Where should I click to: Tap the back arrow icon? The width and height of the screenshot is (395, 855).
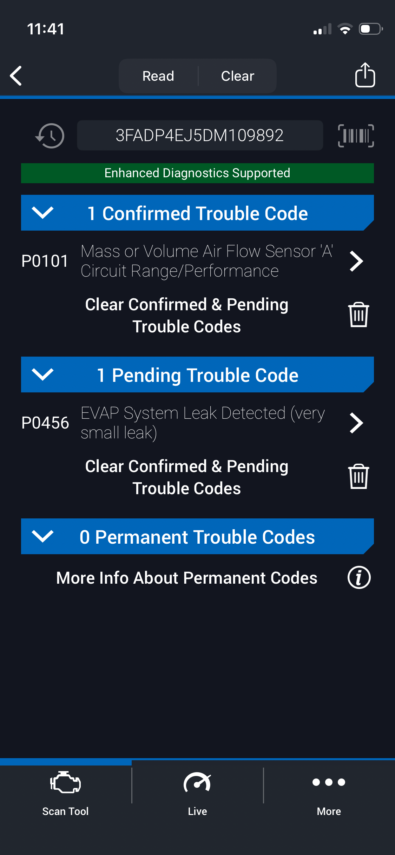pyautogui.click(x=16, y=75)
